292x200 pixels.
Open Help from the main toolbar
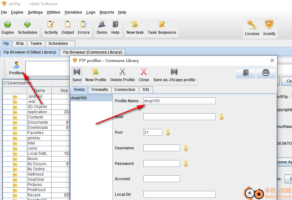(x=115, y=28)
